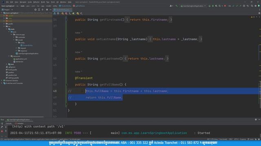The image size is (261, 146).
Task: Click the red Stop icon in the main toolbar
Action: [225, 6]
